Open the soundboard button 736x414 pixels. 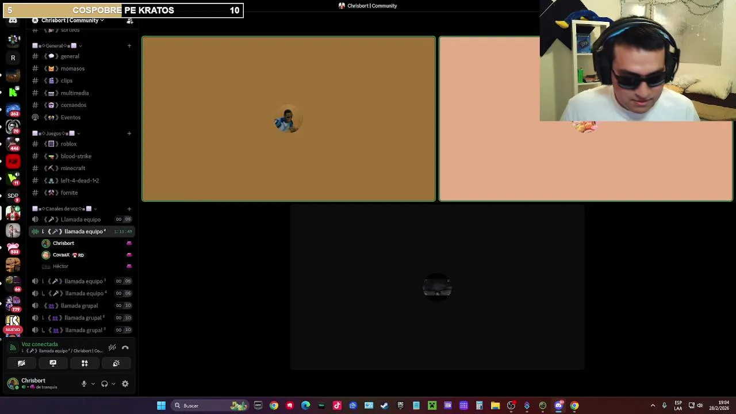(116, 363)
